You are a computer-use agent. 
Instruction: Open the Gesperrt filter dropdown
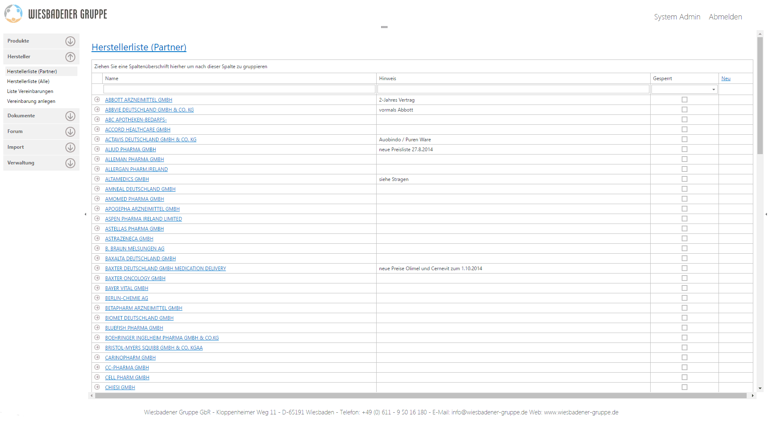[714, 89]
